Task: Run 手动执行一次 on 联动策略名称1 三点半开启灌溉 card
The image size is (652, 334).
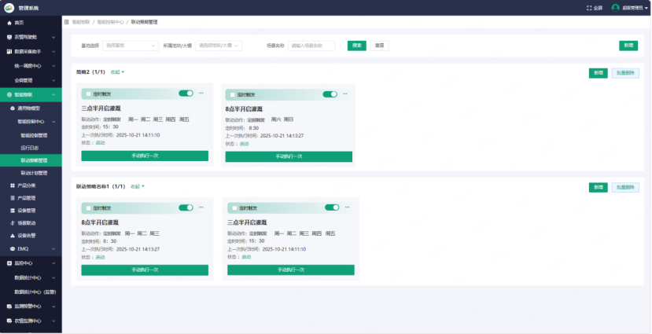Action: click(x=291, y=270)
